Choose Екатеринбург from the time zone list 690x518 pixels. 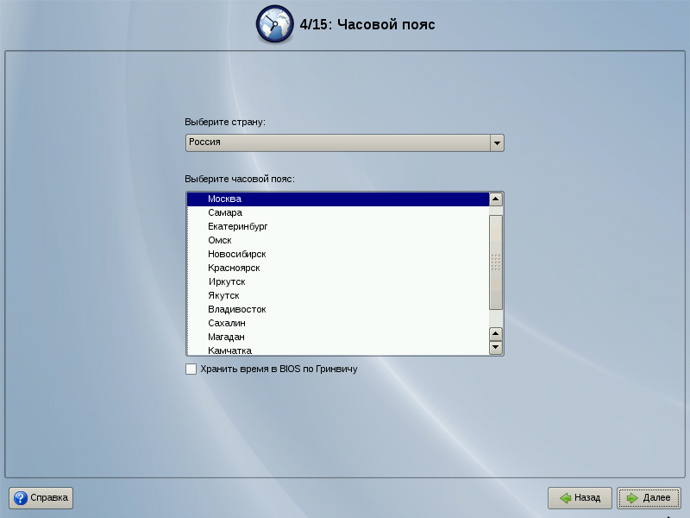[x=237, y=226]
